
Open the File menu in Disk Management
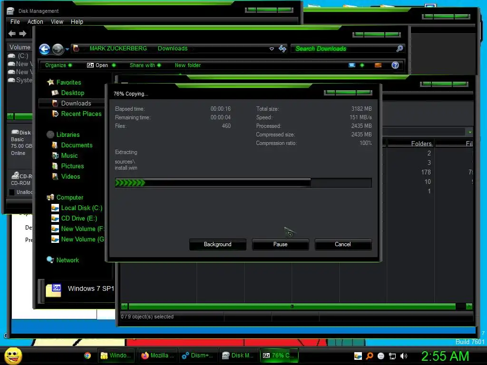click(15, 22)
